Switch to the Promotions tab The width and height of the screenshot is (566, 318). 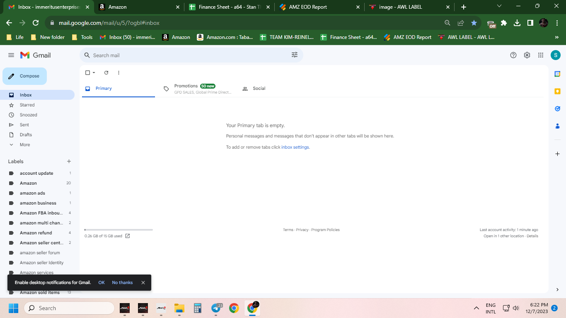[x=197, y=89]
